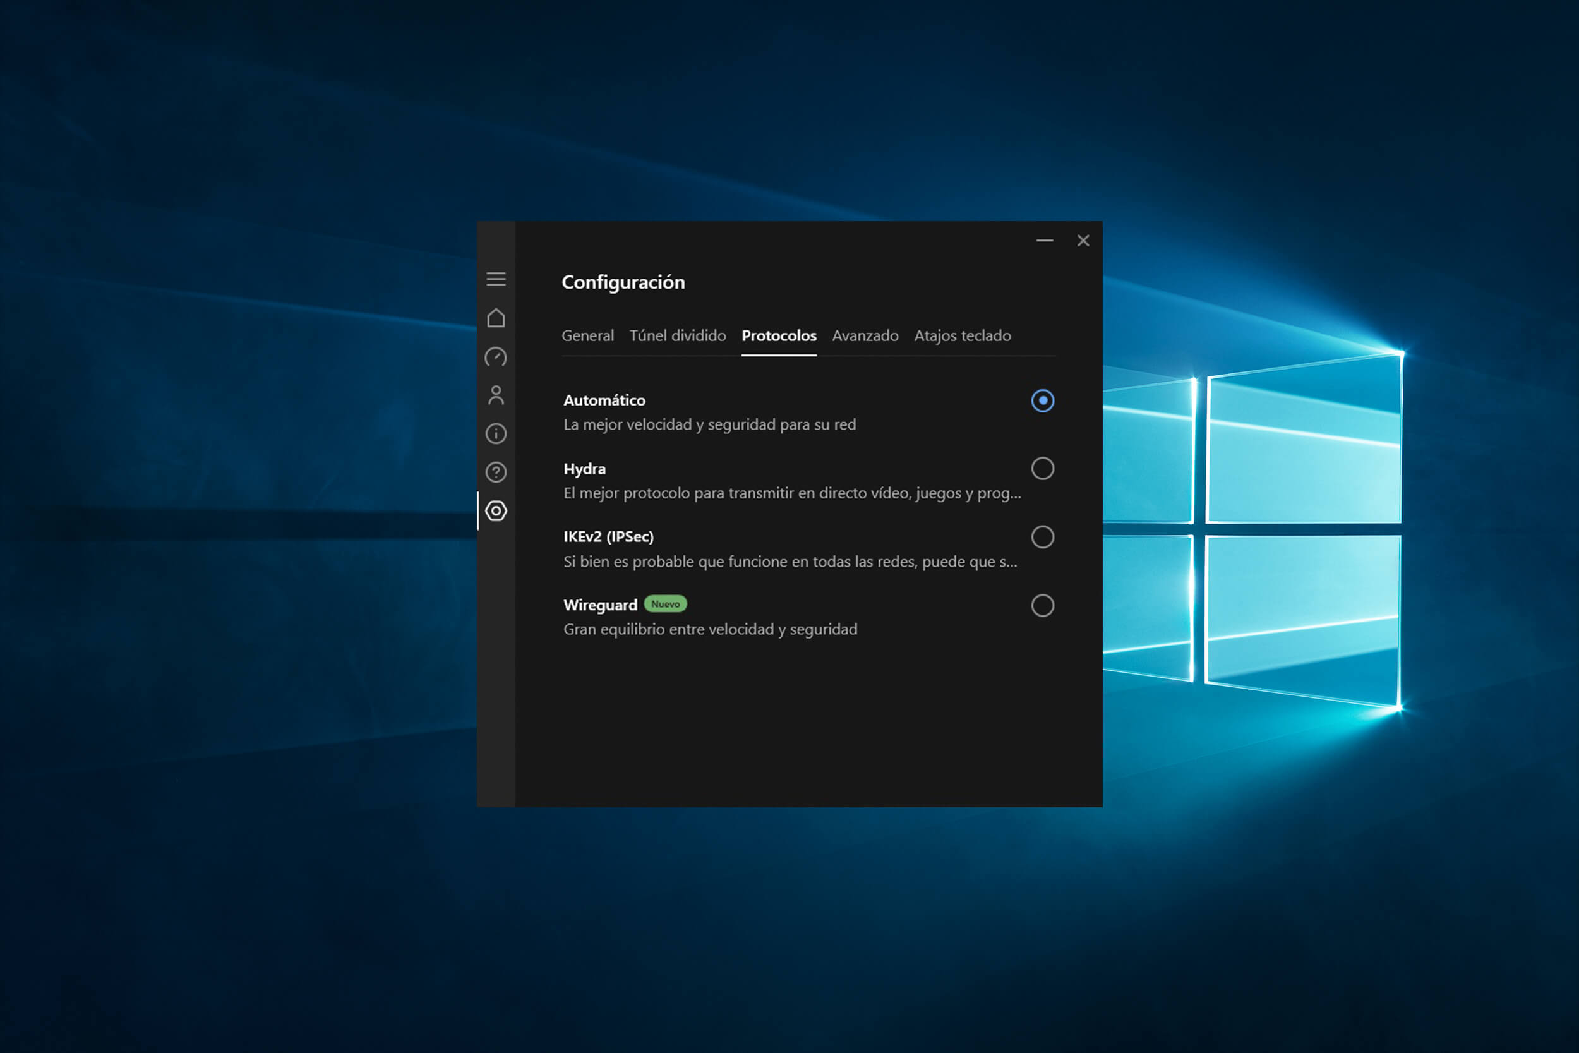This screenshot has width=1579, height=1053.
Task: Switch to the Atajos teclado tab
Action: point(962,336)
